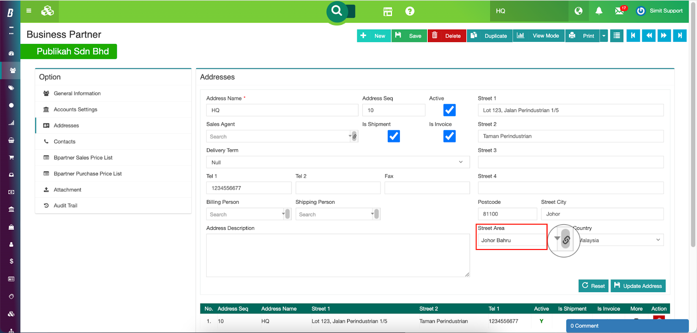Open the dollar sign icon in sidebar

(x=11, y=261)
